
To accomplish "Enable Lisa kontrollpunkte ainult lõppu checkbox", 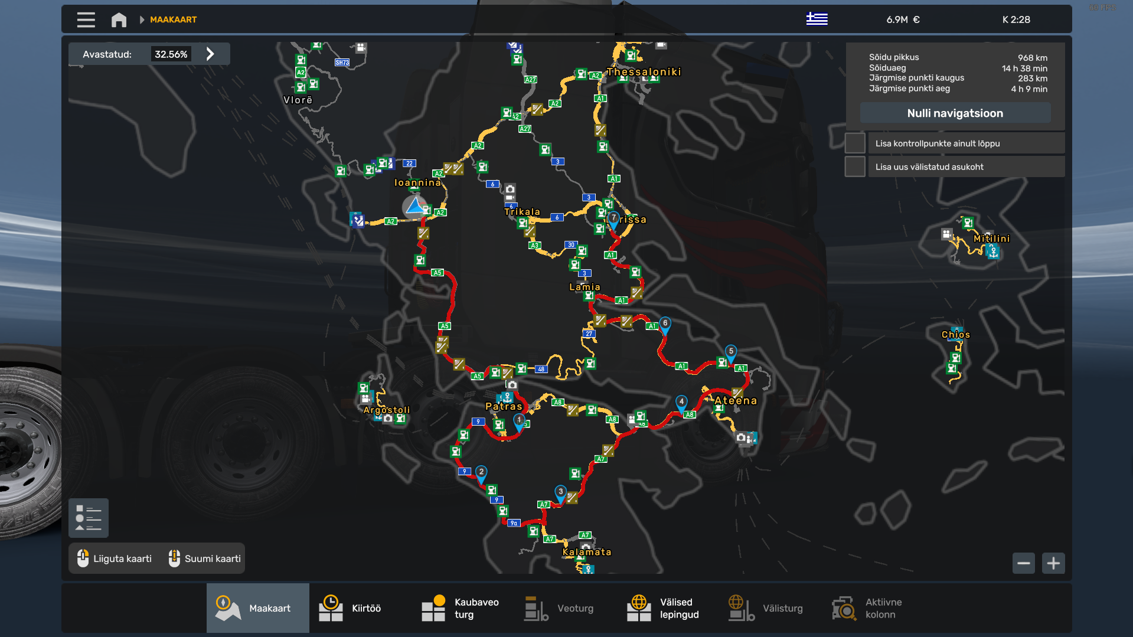I will [855, 143].
